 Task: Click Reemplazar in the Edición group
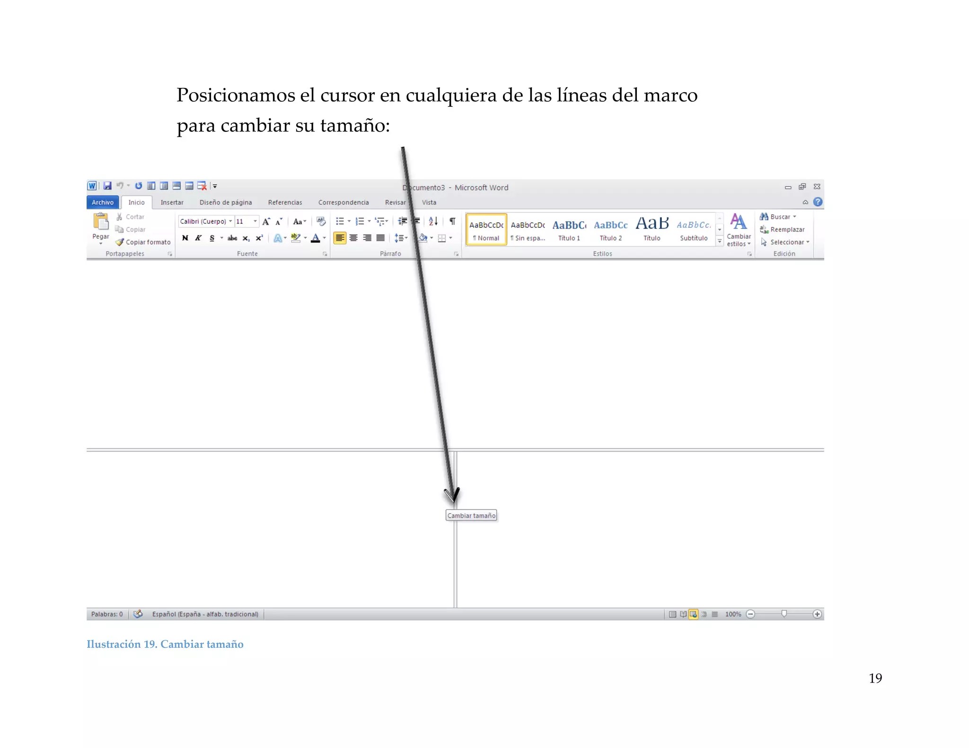click(782, 229)
